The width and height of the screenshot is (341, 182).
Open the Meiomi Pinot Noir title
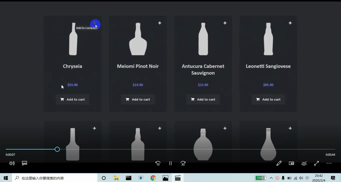[138, 66]
